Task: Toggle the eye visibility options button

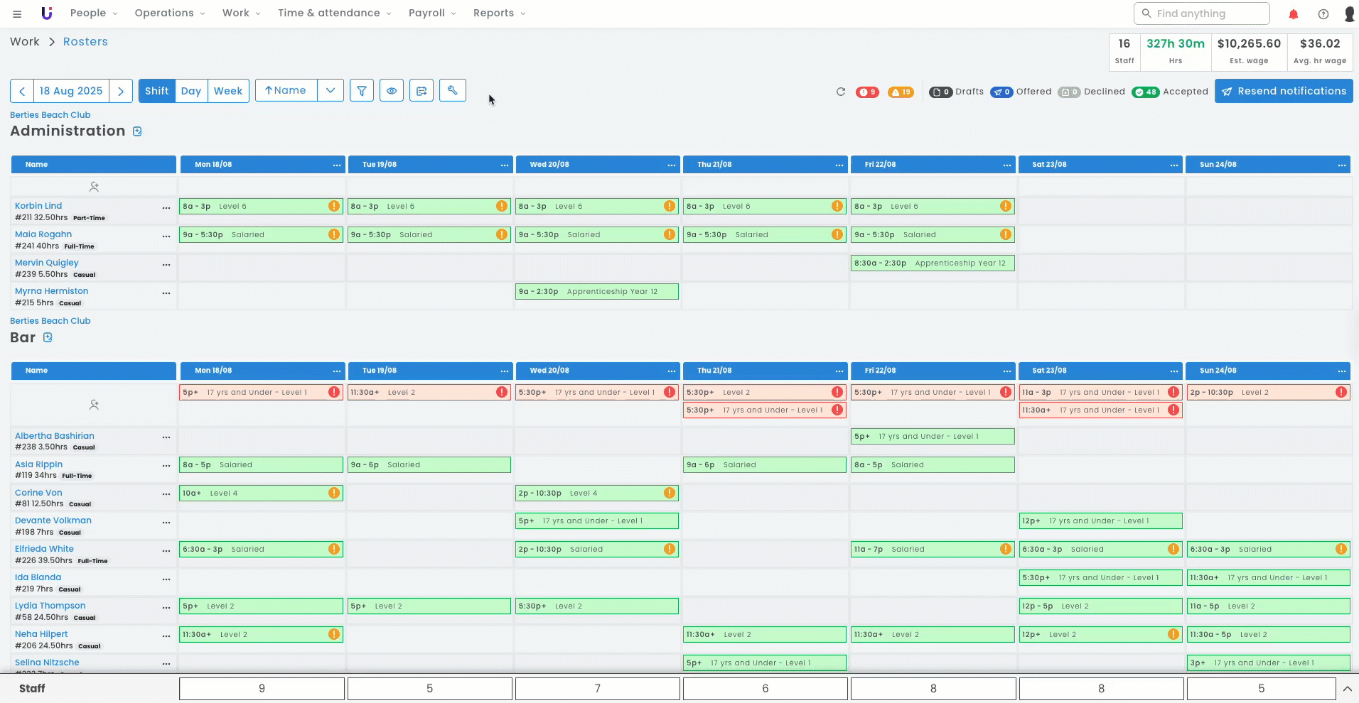Action: [x=392, y=91]
